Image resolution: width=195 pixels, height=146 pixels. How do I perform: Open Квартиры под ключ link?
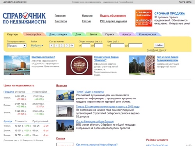pos(43,57)
